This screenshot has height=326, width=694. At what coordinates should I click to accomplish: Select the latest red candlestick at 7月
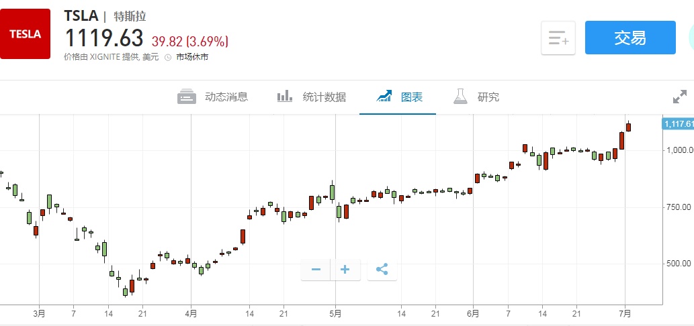click(629, 126)
